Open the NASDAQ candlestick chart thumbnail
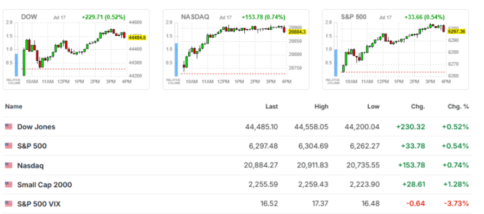 click(236, 49)
